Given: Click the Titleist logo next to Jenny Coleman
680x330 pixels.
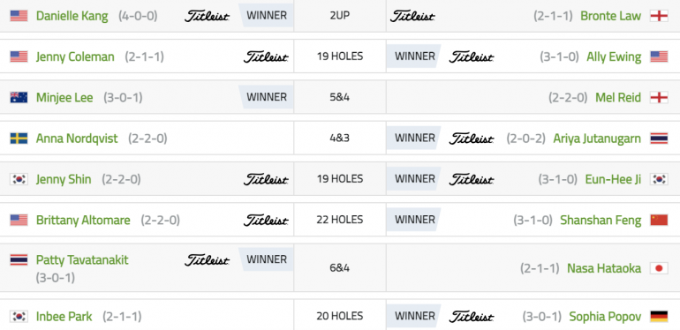Looking at the screenshot, I should (266, 56).
